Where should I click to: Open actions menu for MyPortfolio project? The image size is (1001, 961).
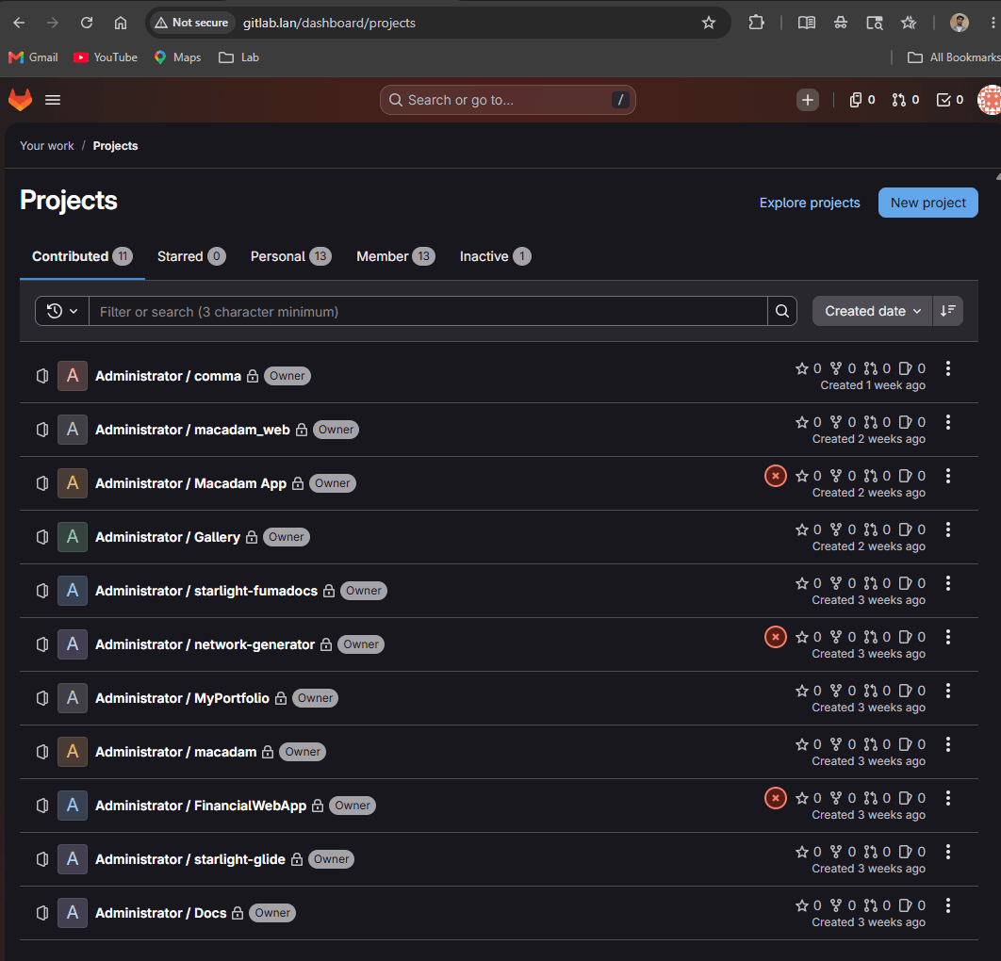[948, 690]
